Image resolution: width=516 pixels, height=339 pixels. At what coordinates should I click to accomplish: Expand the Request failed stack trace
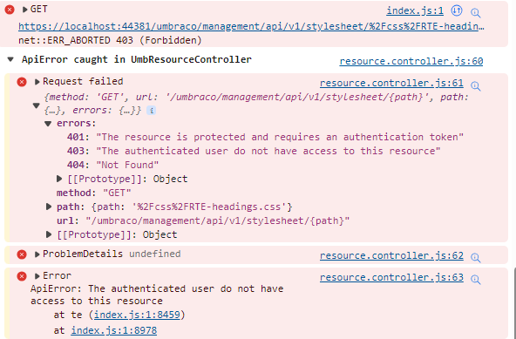37,82
